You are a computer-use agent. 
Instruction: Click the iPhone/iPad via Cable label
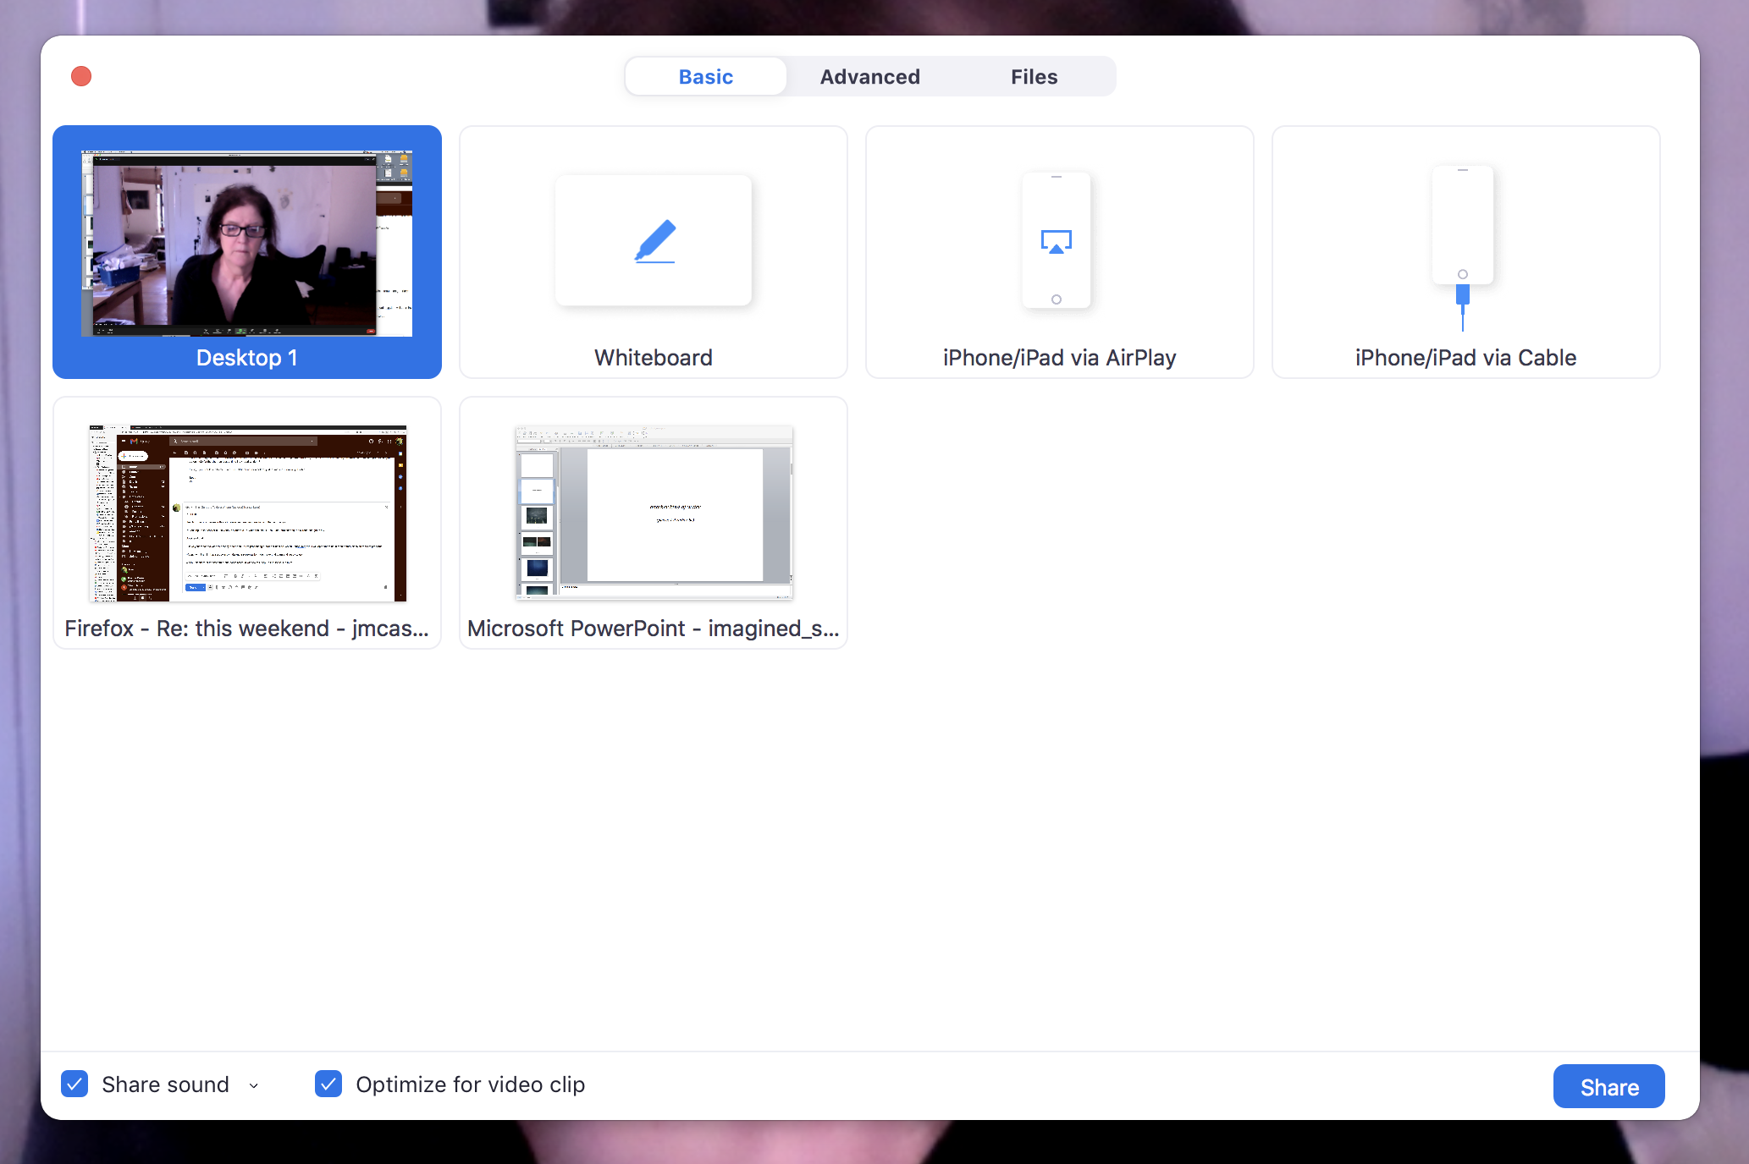click(1466, 358)
